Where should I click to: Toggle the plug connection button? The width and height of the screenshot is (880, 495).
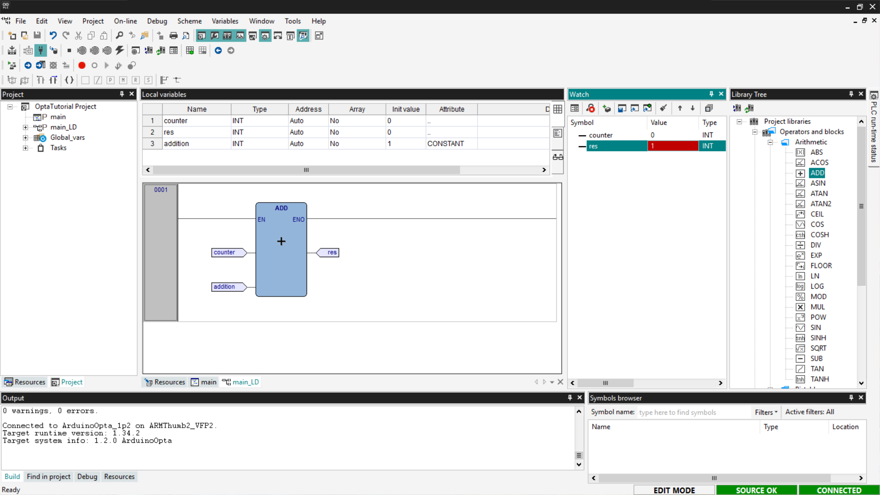tap(41, 50)
